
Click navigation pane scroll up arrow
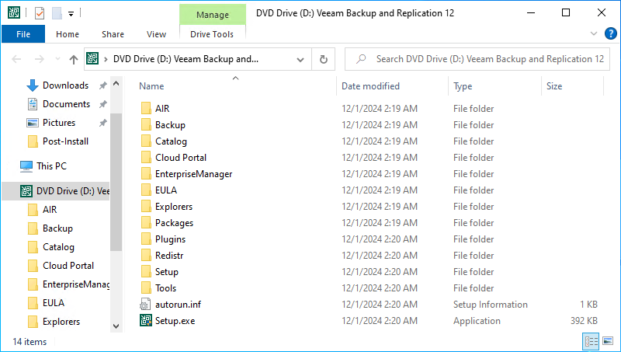(116, 84)
